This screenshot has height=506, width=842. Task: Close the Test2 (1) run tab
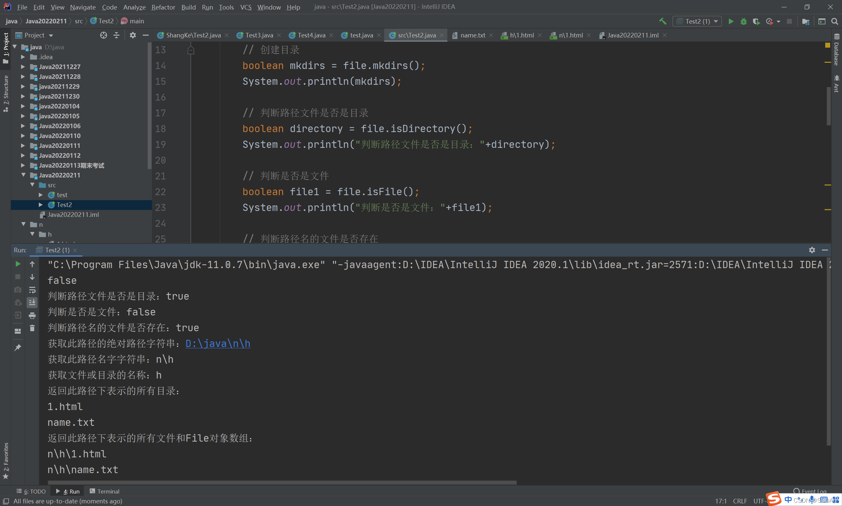[x=75, y=250]
